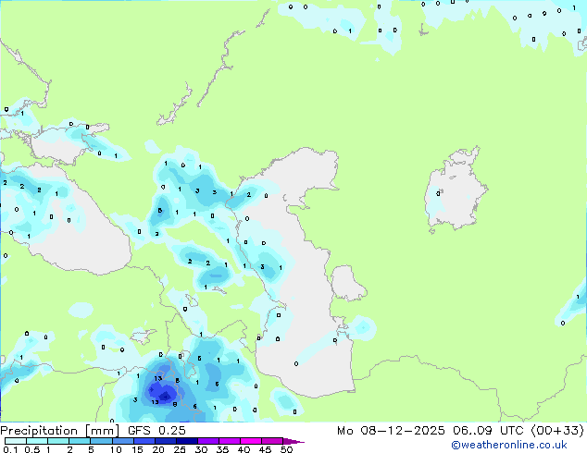The image size is (587, 453).
Task: Click the purple arrow tip after 50
Action: [293, 441]
